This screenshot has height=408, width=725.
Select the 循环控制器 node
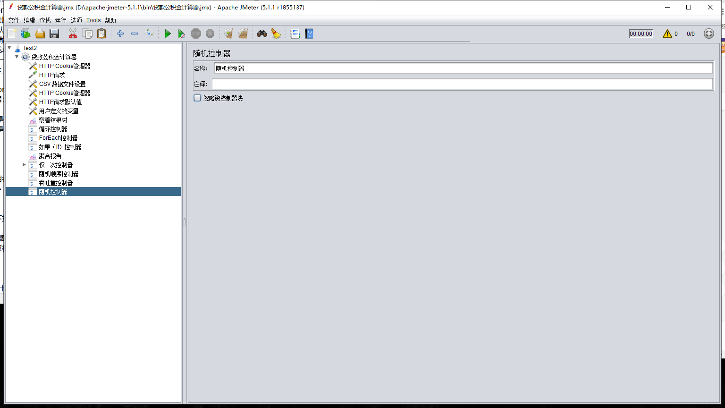point(53,129)
